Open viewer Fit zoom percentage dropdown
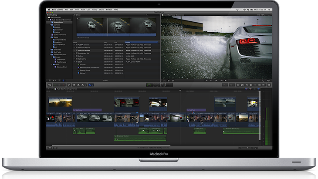Viewport: 318px width, 179px height. click(x=261, y=15)
